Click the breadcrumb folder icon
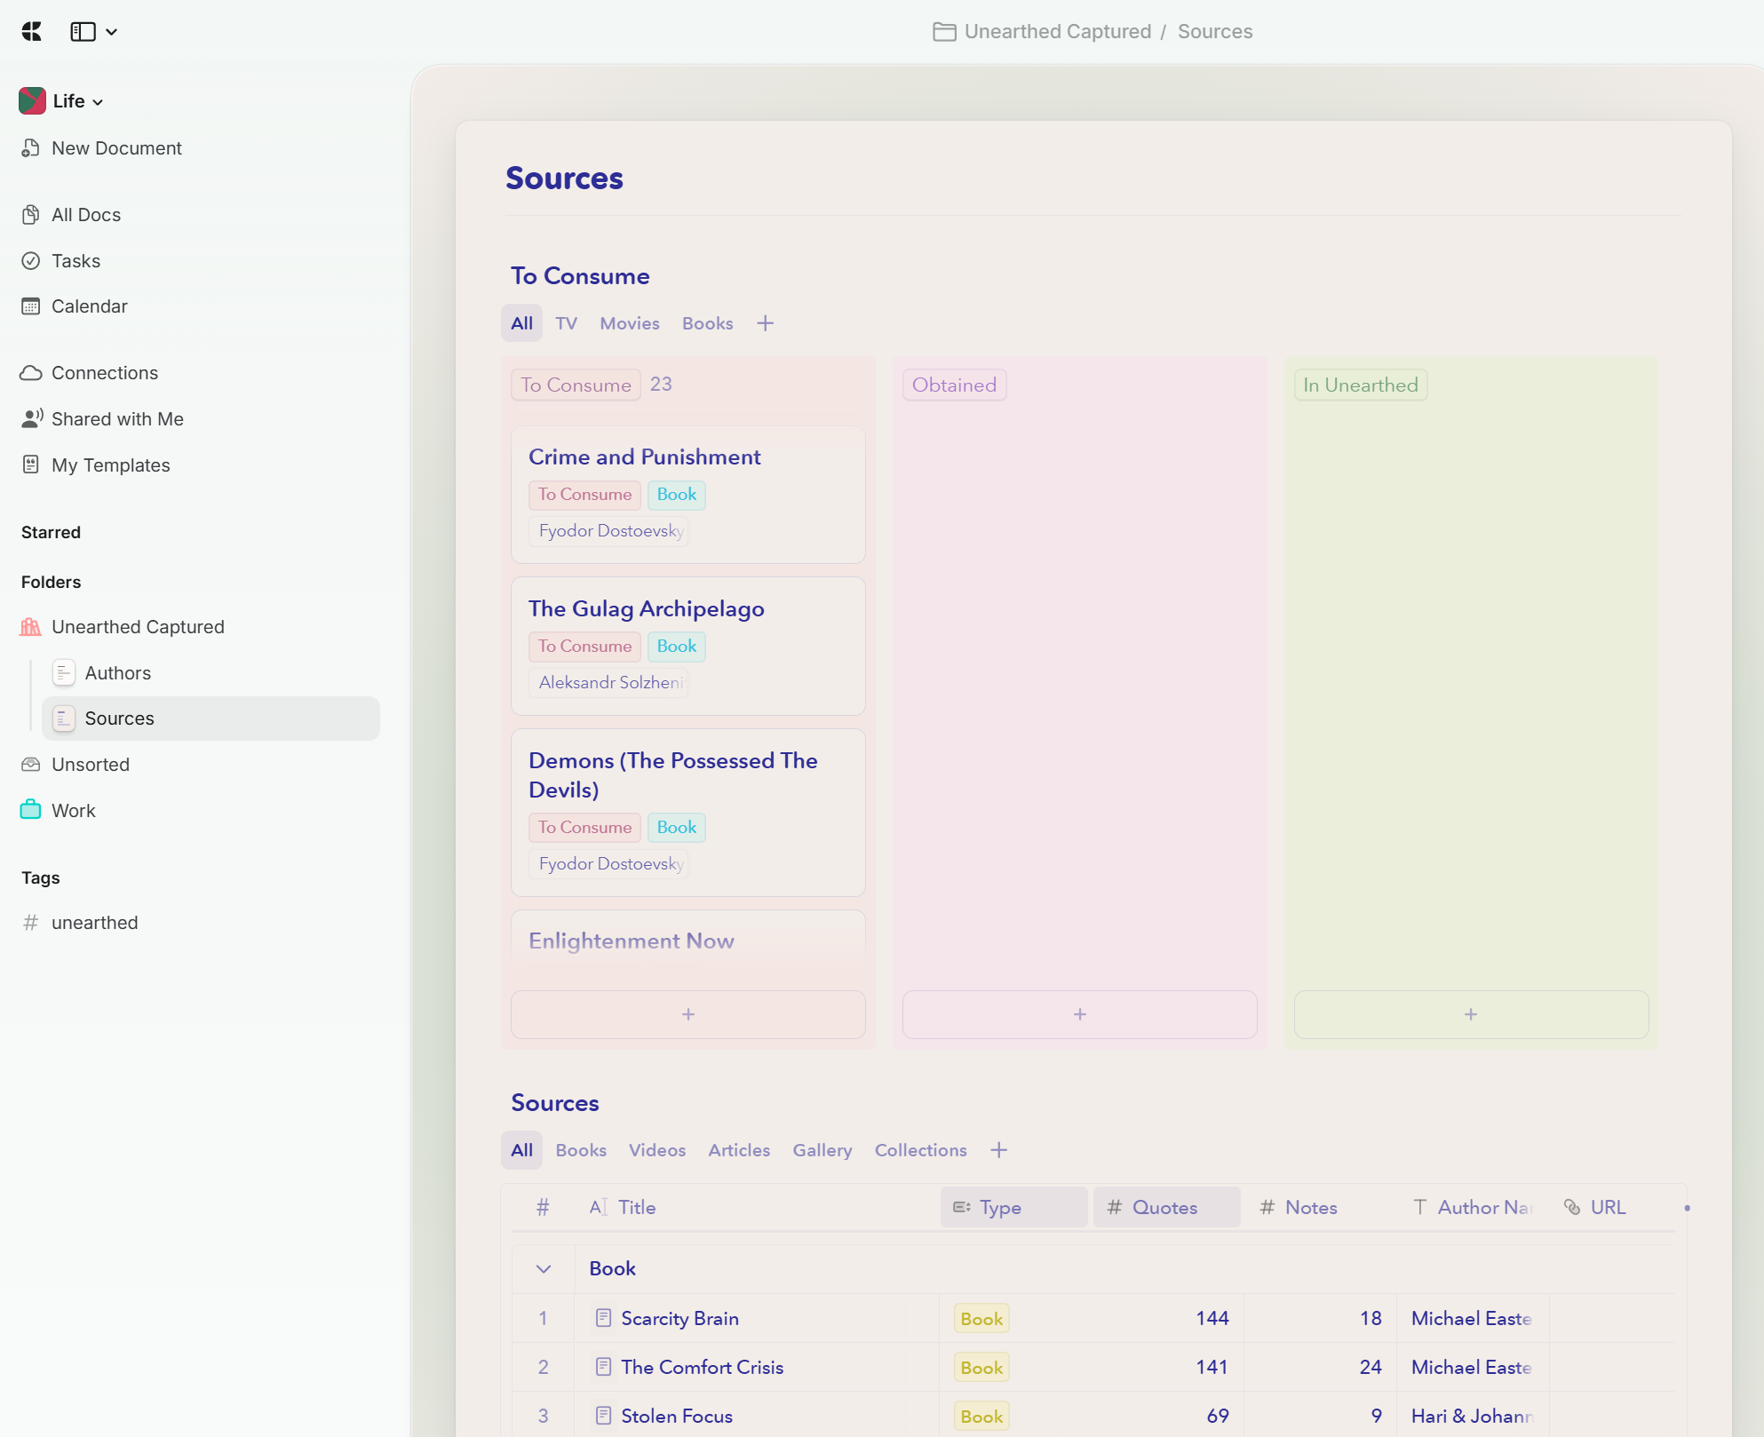Viewport: 1764px width, 1437px height. (x=944, y=32)
